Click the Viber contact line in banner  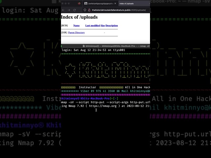pos(105,91)
